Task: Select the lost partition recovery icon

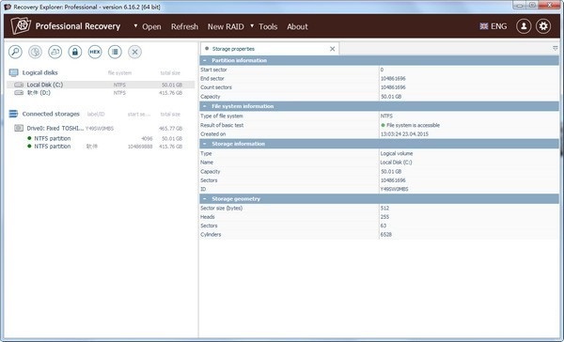Action: coord(36,52)
